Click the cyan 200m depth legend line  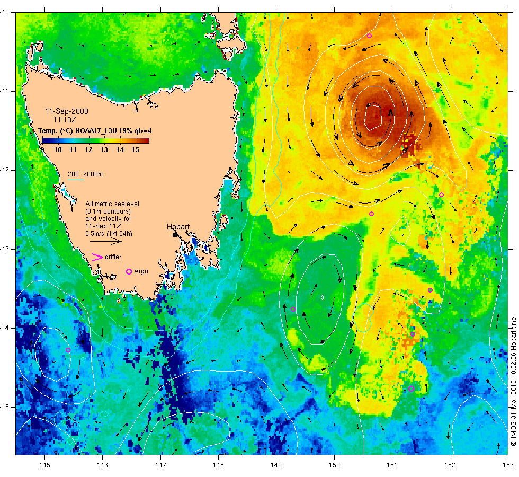(x=75, y=180)
